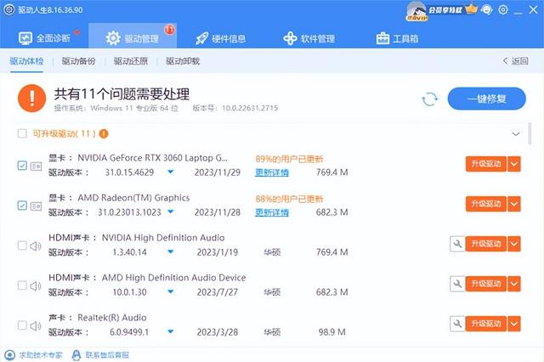Click the graphics card icon for NVIDIA GeForce RTX 3060
Viewport: 544px width, 362px height.
[36, 167]
